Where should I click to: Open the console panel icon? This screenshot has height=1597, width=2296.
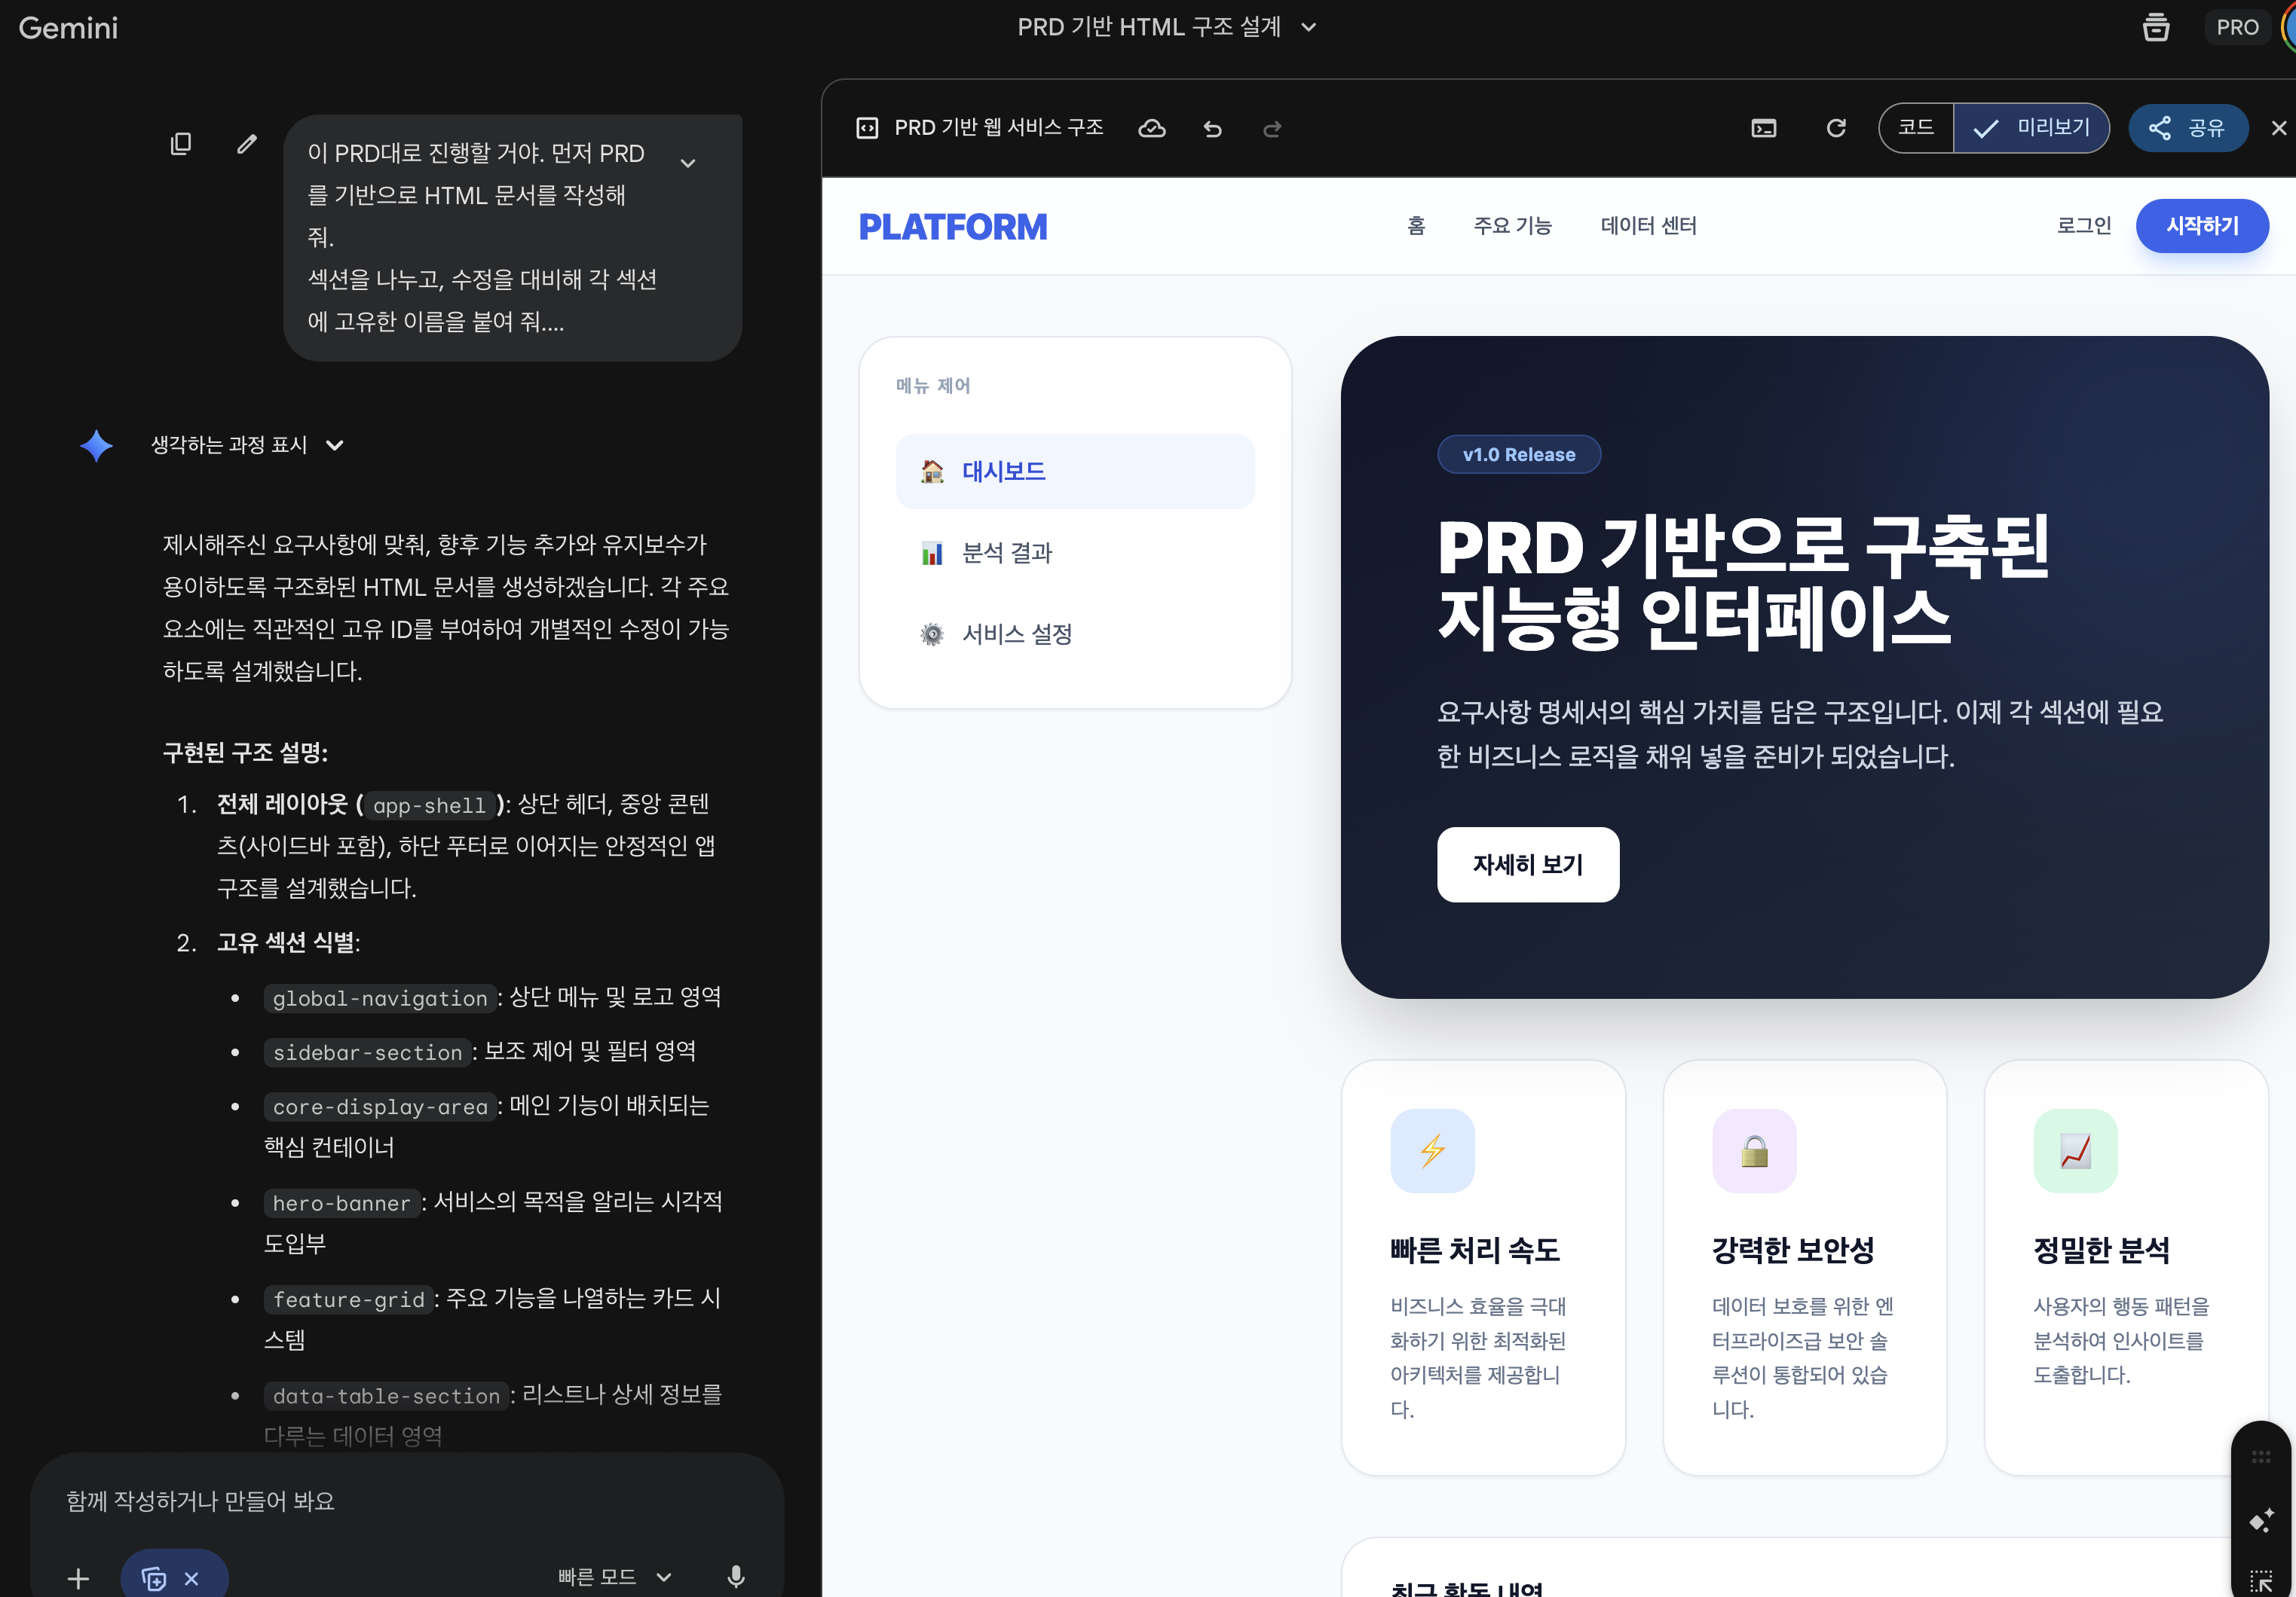coord(1764,128)
